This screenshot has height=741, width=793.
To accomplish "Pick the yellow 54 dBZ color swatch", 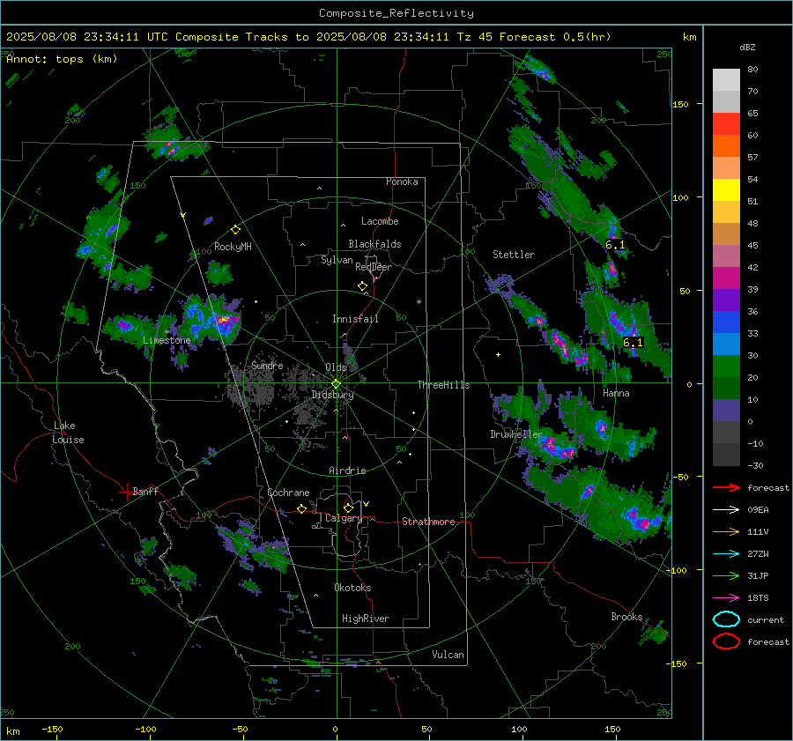I will 726,189.
